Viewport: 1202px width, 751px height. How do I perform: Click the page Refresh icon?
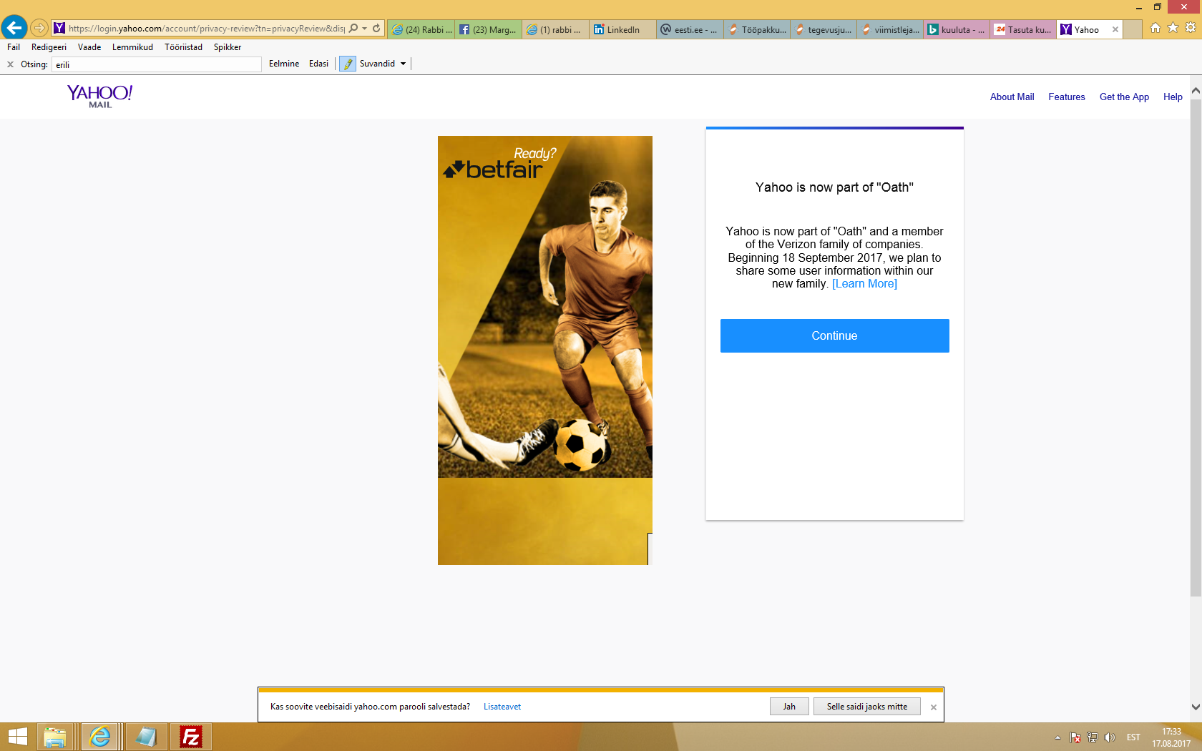point(376,29)
